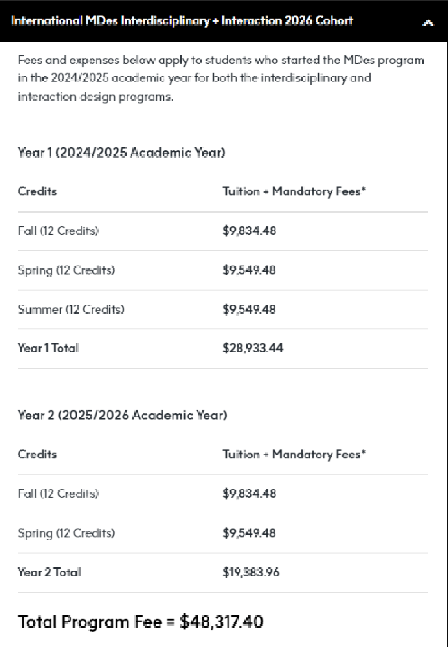Click the intro paragraph about fees and expenses
Screen dimensions: 448x648
click(221, 78)
